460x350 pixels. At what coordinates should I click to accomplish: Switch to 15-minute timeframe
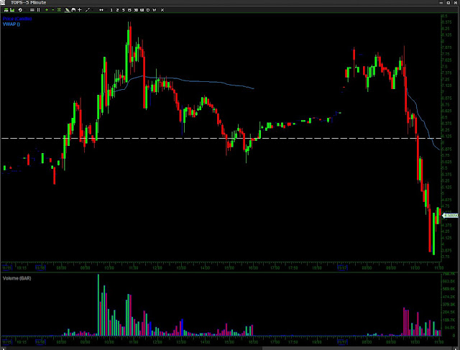[129, 10]
